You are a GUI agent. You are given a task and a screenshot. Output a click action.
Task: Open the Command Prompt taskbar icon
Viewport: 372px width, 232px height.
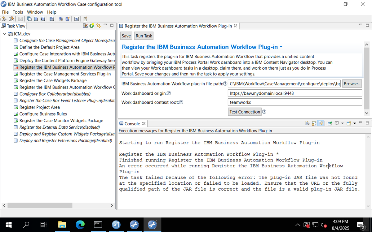98,225
